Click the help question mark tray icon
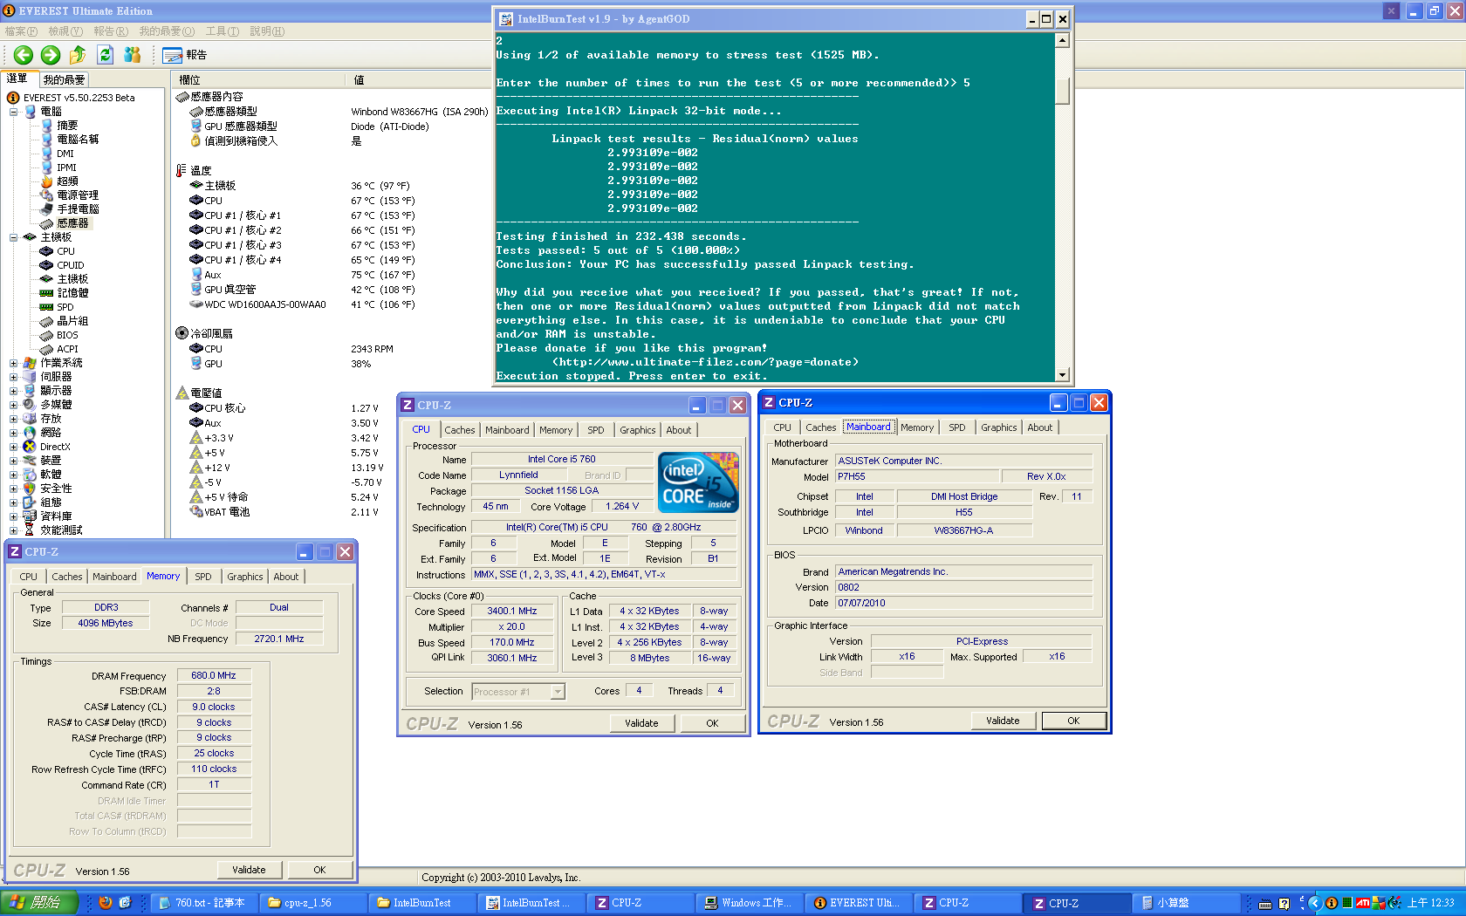 (x=1284, y=904)
